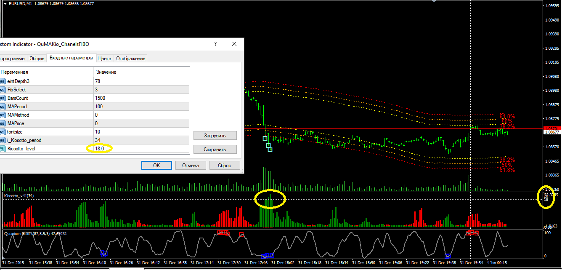Click the 1.09595 price scale label
Viewport: 562px width, 270px height.
552,6
